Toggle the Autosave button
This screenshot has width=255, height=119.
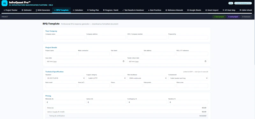246,17
